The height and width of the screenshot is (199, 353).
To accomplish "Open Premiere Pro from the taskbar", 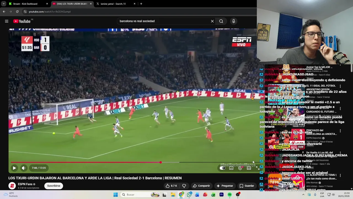I will [221, 195].
